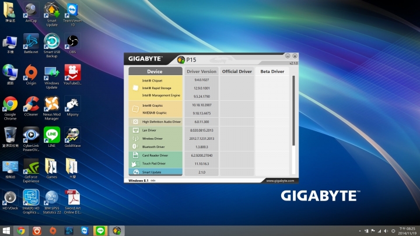Image resolution: width=420 pixels, height=236 pixels.
Task: Open the Windows Start button
Action: click(6, 231)
